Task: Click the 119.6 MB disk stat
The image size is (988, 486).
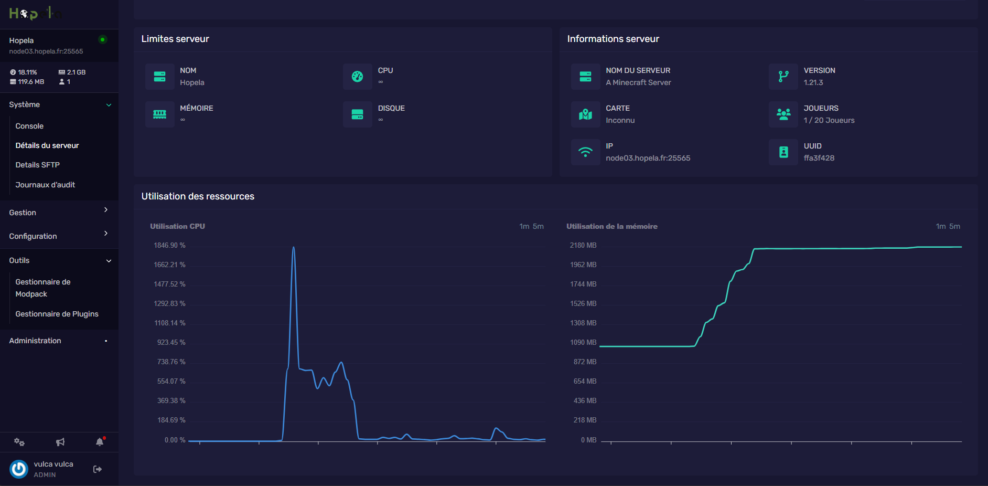Action: tap(27, 82)
